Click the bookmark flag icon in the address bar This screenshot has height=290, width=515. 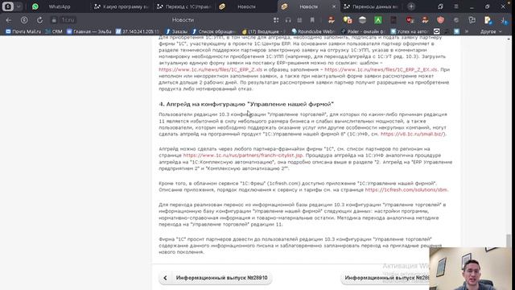[x=312, y=20]
